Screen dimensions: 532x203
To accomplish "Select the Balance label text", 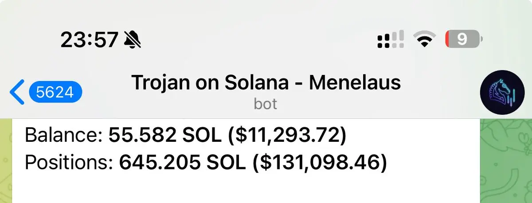I will (x=64, y=136).
